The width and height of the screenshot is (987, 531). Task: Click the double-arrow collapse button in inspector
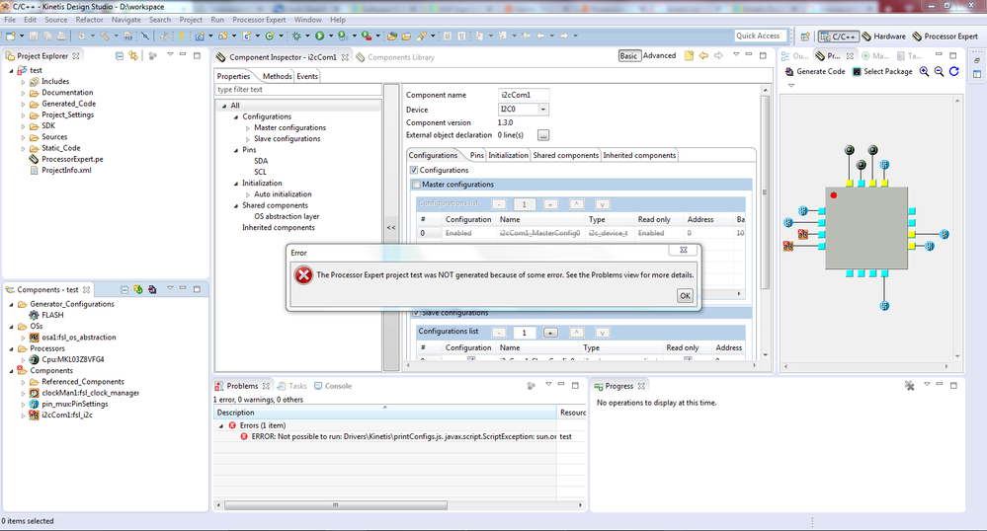[391, 228]
